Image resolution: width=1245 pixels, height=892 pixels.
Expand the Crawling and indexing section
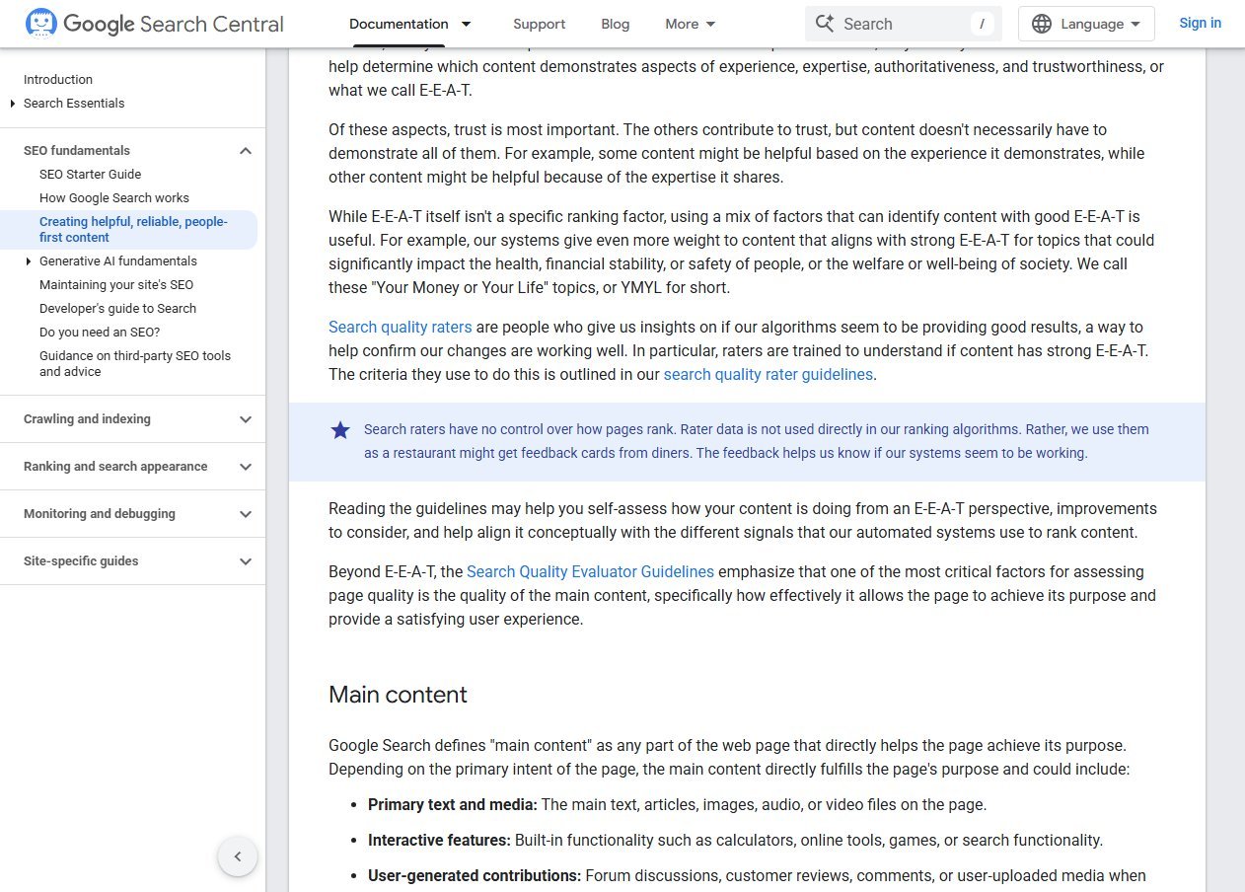click(246, 419)
